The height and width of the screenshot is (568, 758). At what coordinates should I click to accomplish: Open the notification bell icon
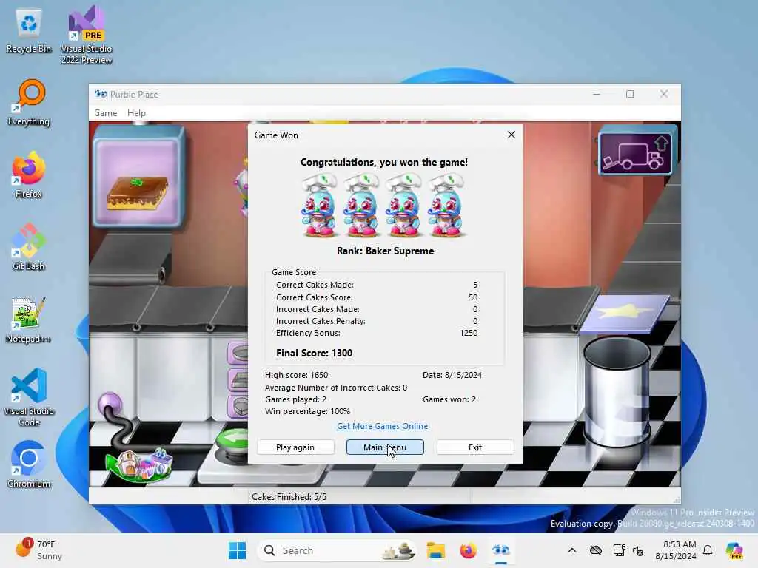coord(708,550)
